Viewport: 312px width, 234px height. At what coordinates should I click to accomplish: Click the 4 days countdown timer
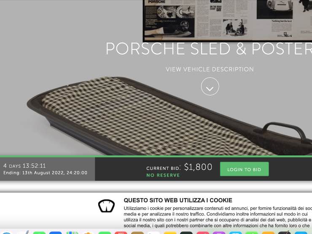tap(24, 166)
